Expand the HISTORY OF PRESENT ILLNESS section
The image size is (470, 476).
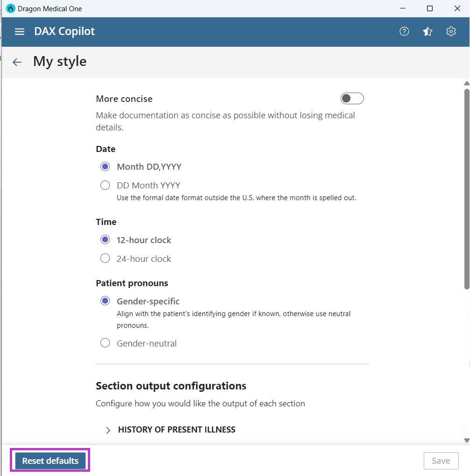(x=107, y=430)
